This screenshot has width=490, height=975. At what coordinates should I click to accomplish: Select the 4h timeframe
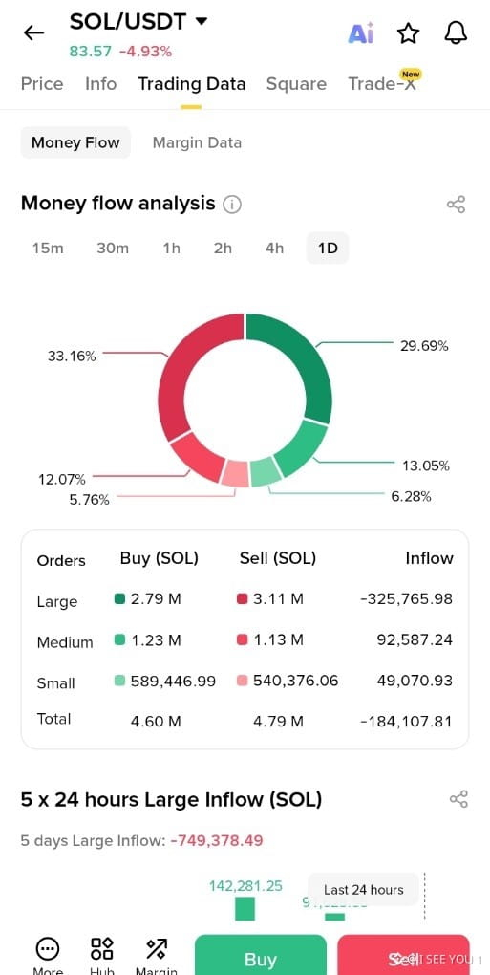pos(274,249)
